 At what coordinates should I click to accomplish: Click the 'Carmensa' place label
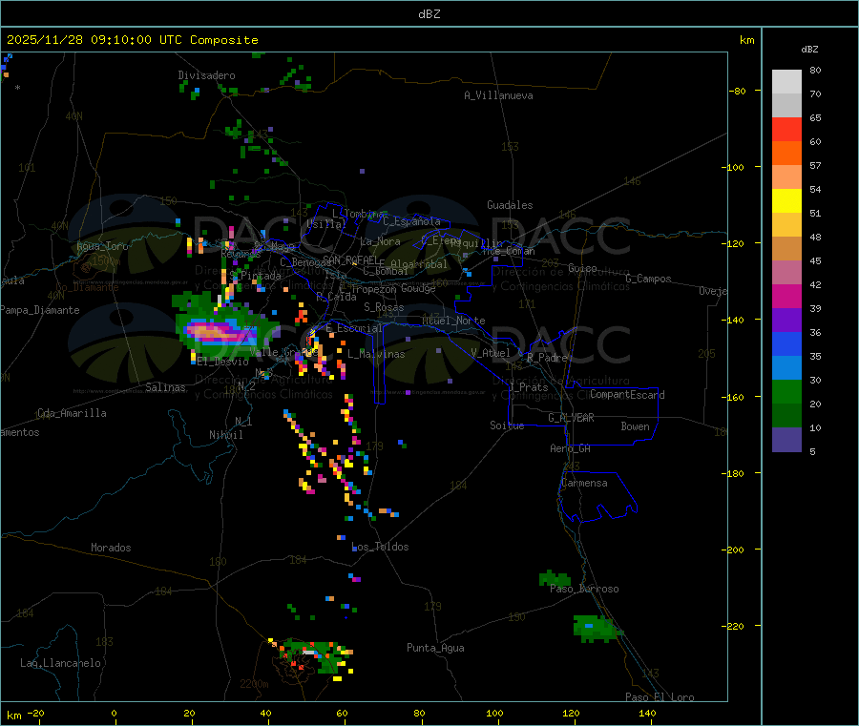tap(584, 484)
